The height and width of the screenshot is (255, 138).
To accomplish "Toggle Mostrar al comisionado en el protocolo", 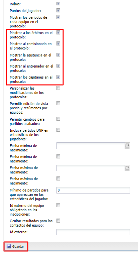I will click(58, 43).
